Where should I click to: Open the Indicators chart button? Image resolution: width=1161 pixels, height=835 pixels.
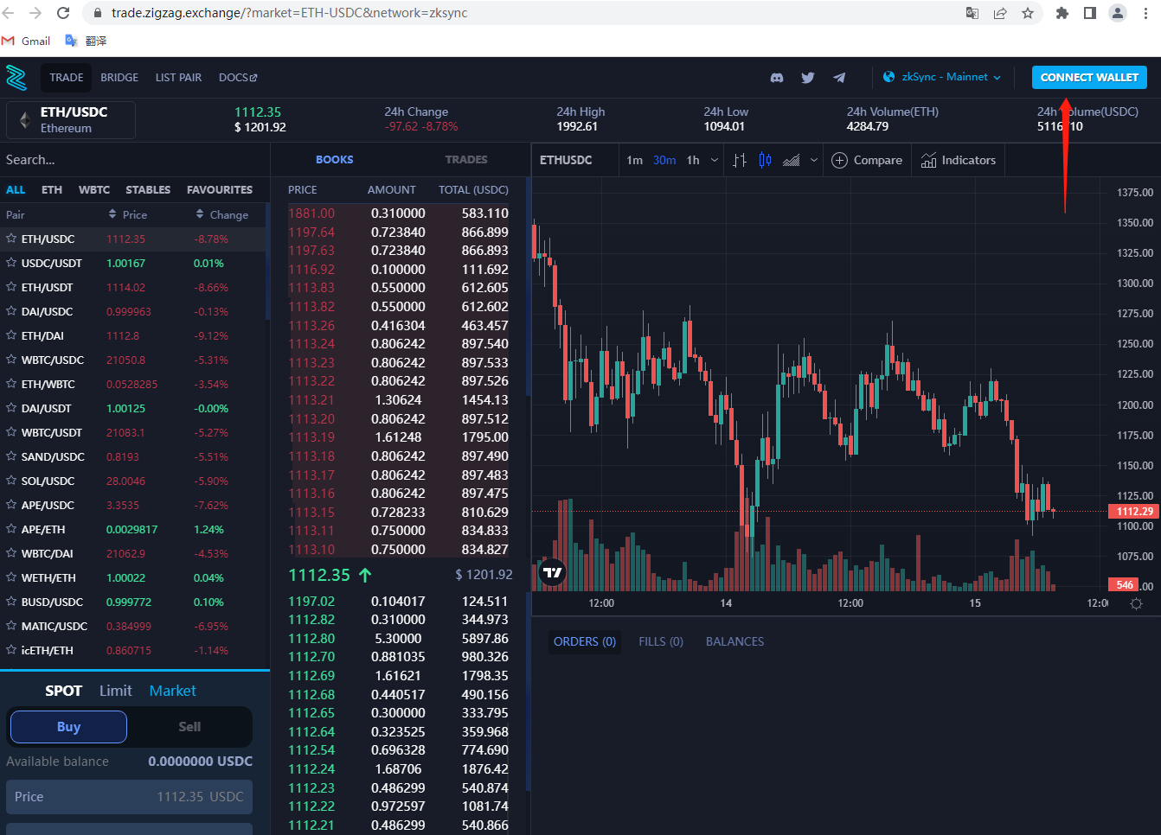[959, 160]
